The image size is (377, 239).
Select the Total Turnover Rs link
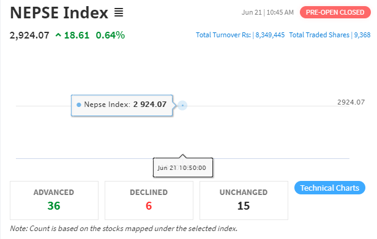click(x=240, y=35)
